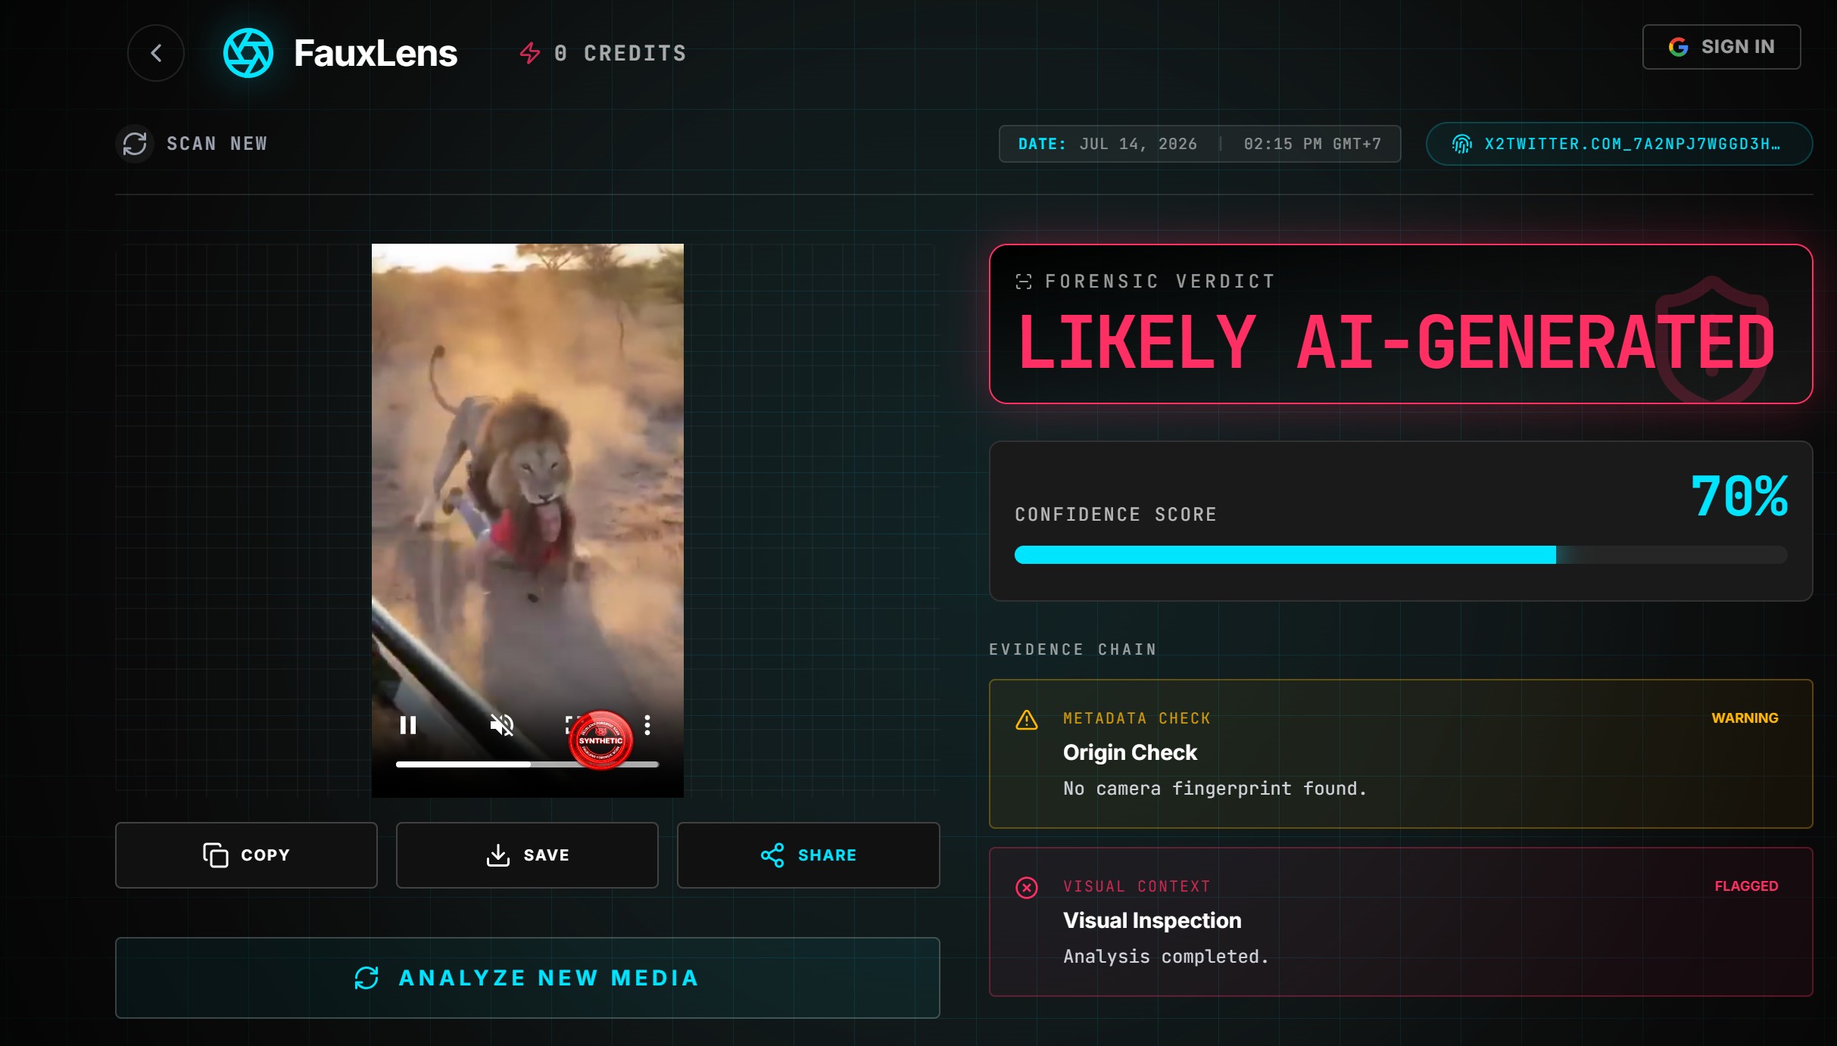Pause the lion video playback

click(x=408, y=725)
